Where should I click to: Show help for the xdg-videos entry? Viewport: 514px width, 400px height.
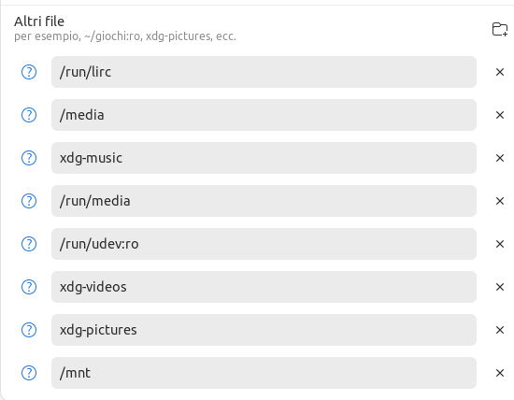[x=29, y=287]
